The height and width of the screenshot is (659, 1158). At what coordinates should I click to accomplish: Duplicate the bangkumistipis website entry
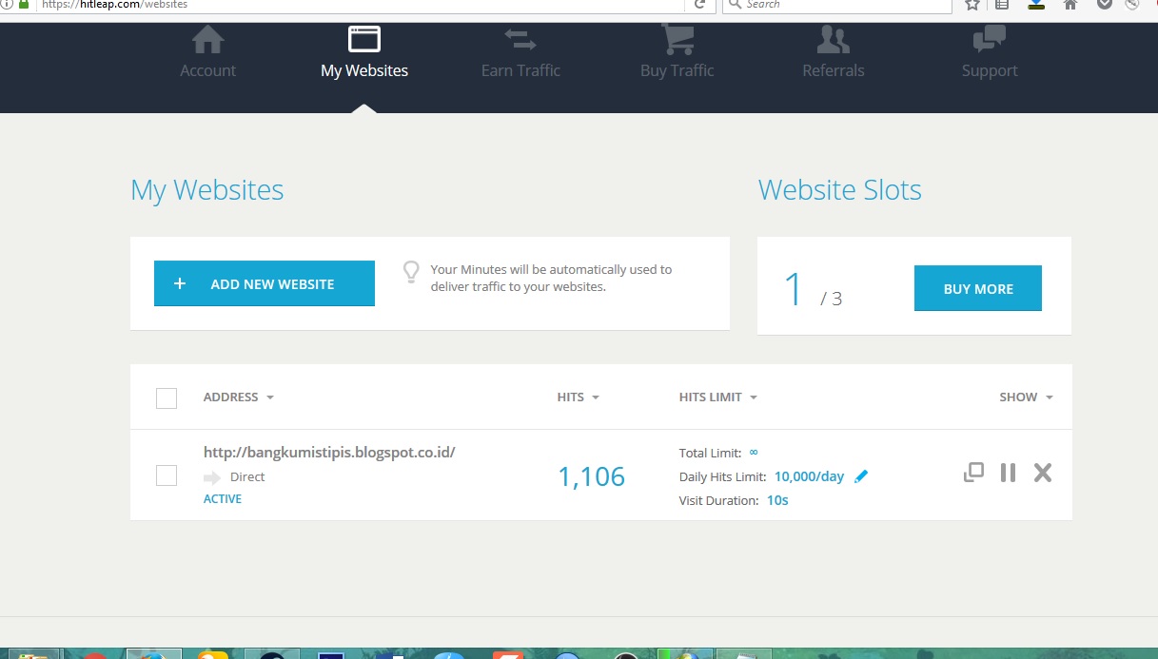point(973,472)
